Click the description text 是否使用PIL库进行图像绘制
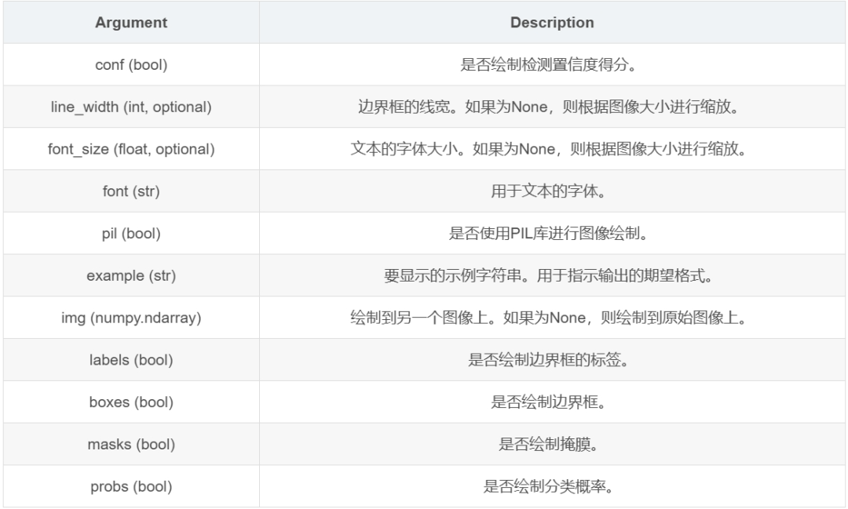Viewport: 848px width, 509px height. tap(552, 234)
